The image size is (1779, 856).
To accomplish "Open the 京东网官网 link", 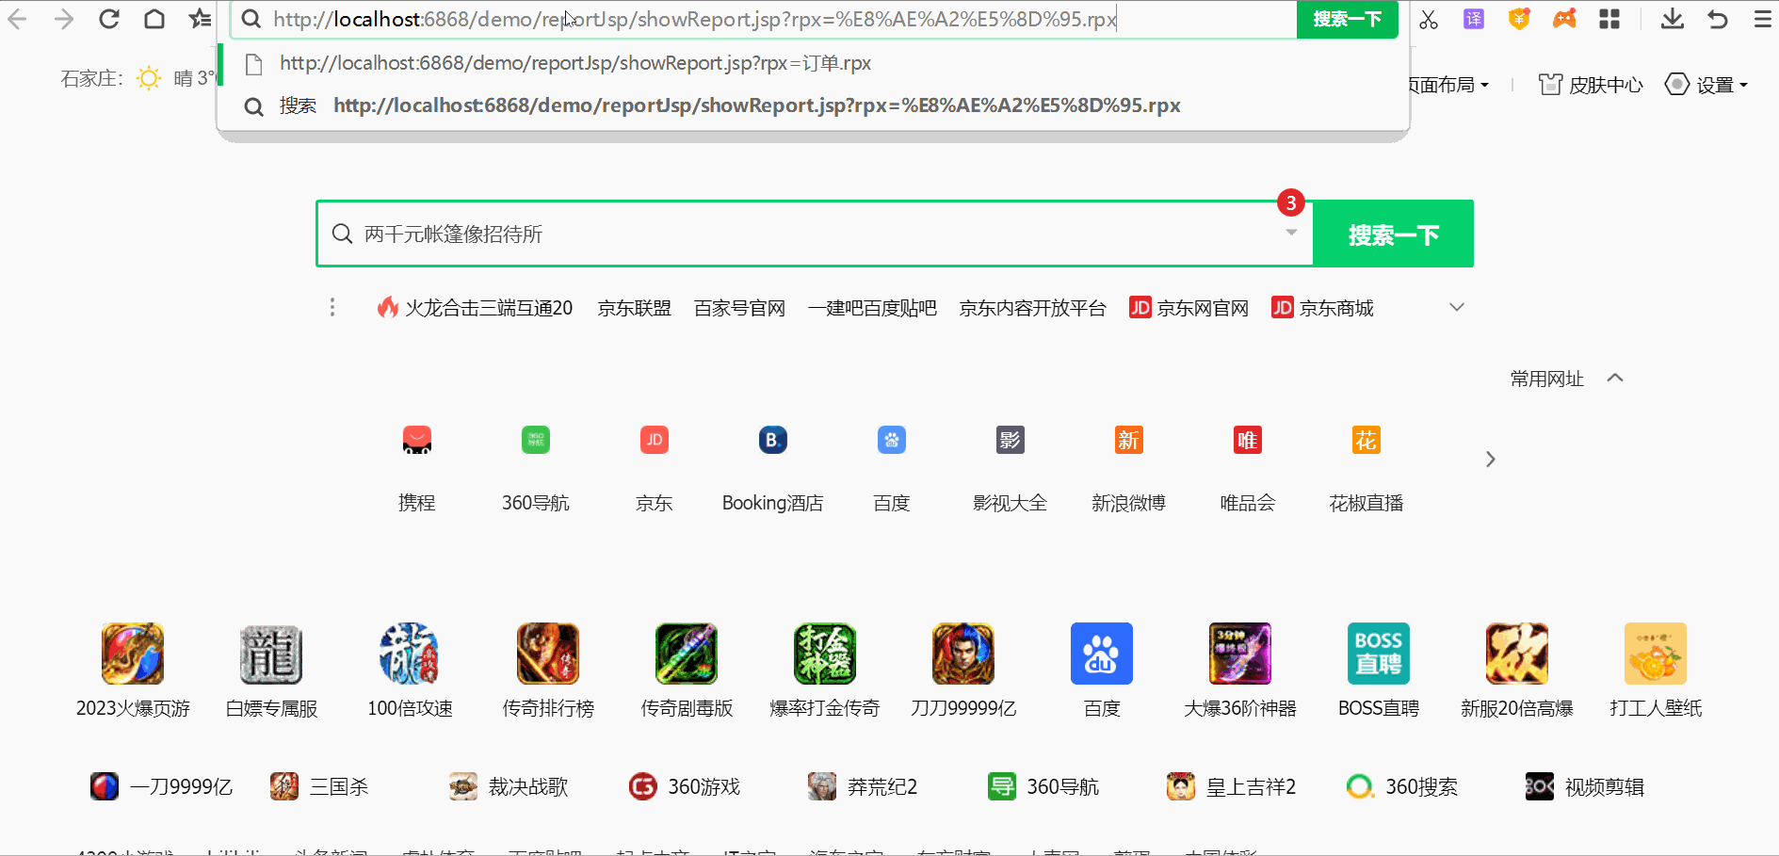I will [1189, 308].
